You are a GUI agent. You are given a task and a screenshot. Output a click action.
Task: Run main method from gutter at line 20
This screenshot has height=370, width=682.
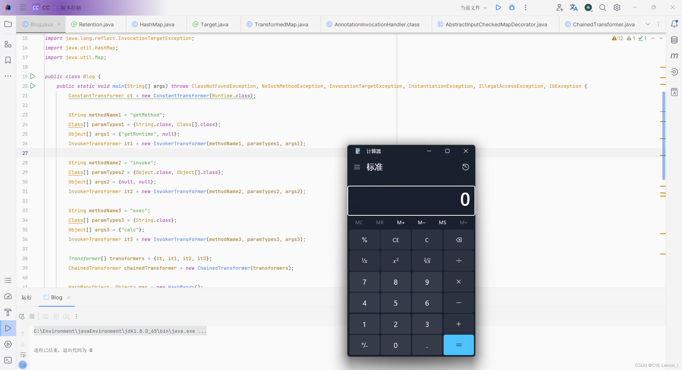pos(33,86)
